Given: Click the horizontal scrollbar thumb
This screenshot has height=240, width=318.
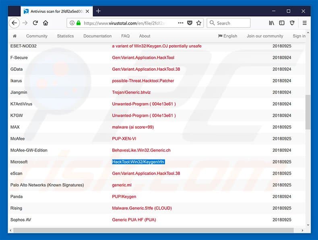Looking at the screenshot, I should click(153, 230).
